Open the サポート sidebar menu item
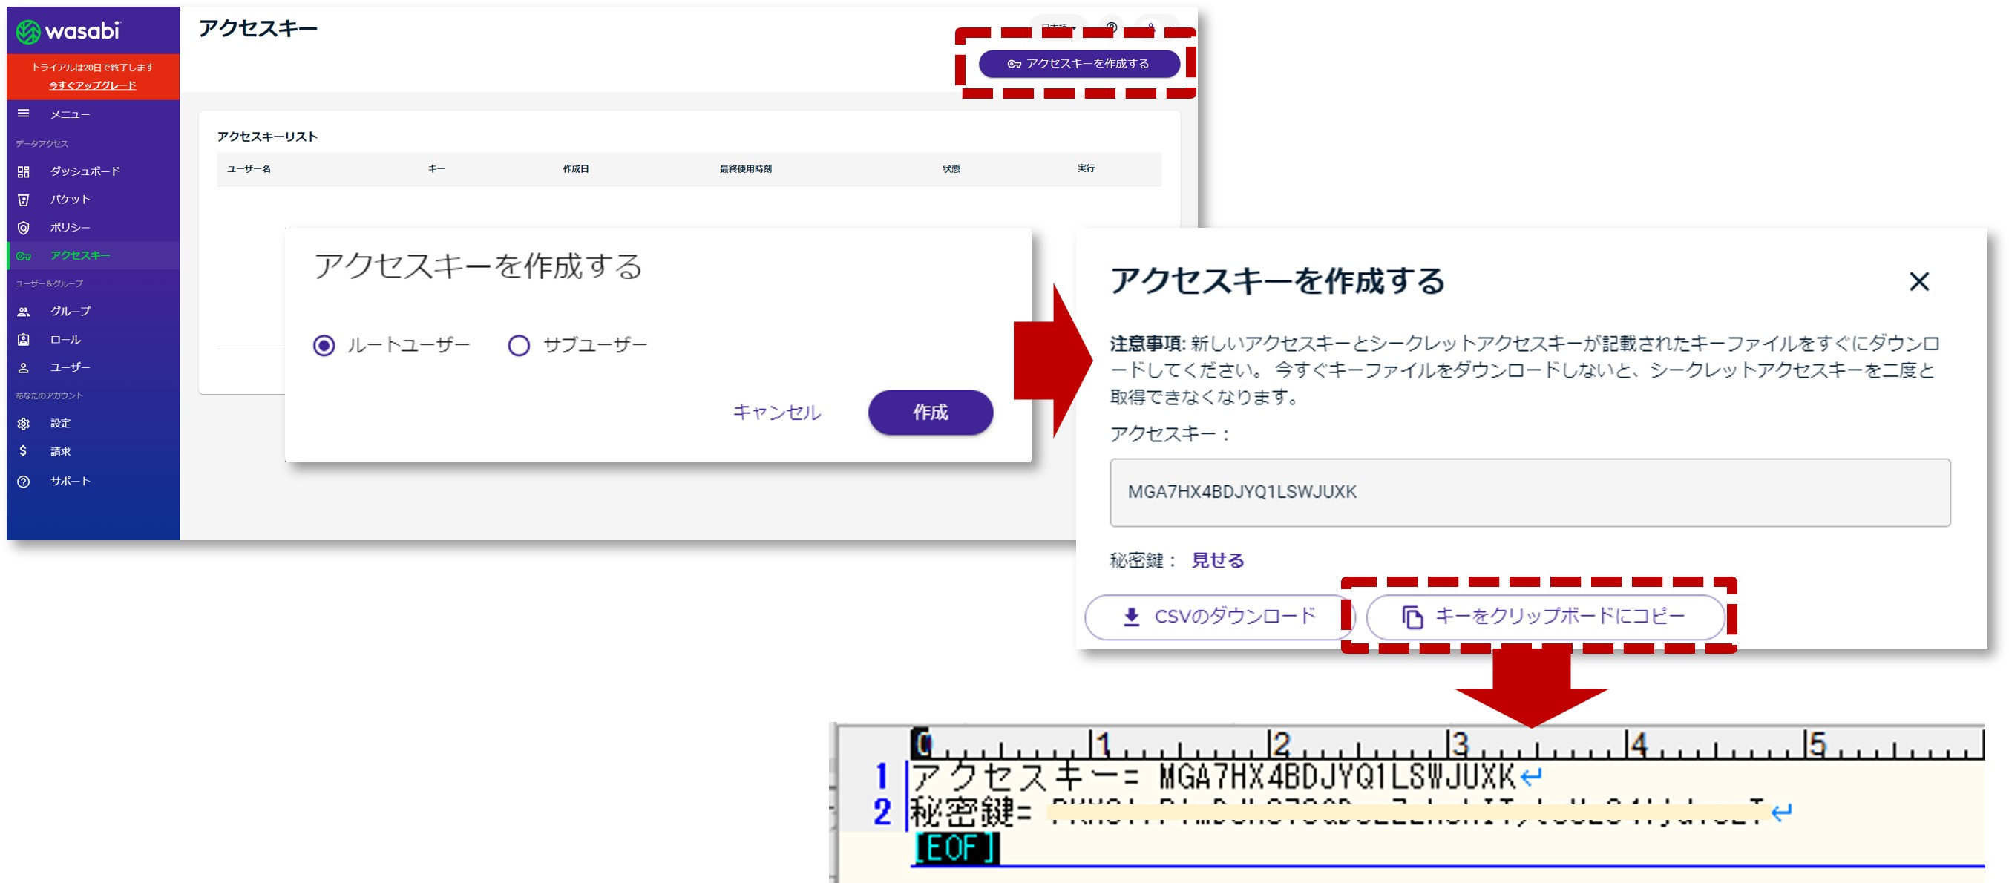 click(x=71, y=482)
